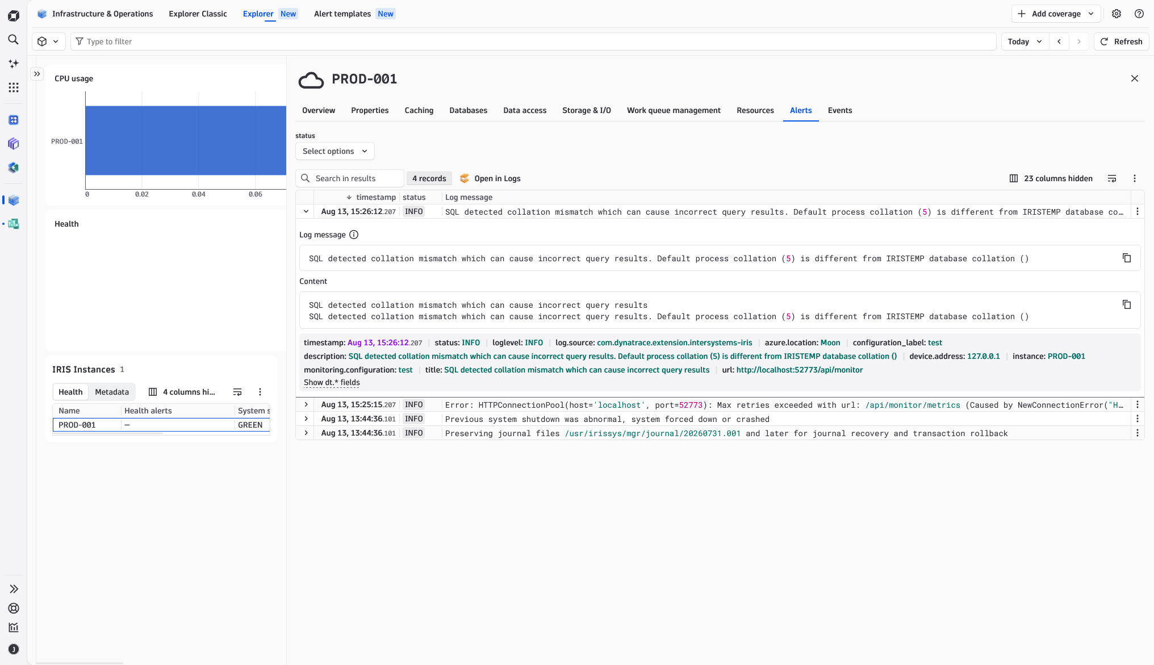Switch to the Events tab

(x=840, y=110)
